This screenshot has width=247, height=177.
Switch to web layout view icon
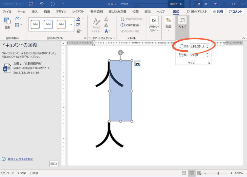pos(199,173)
